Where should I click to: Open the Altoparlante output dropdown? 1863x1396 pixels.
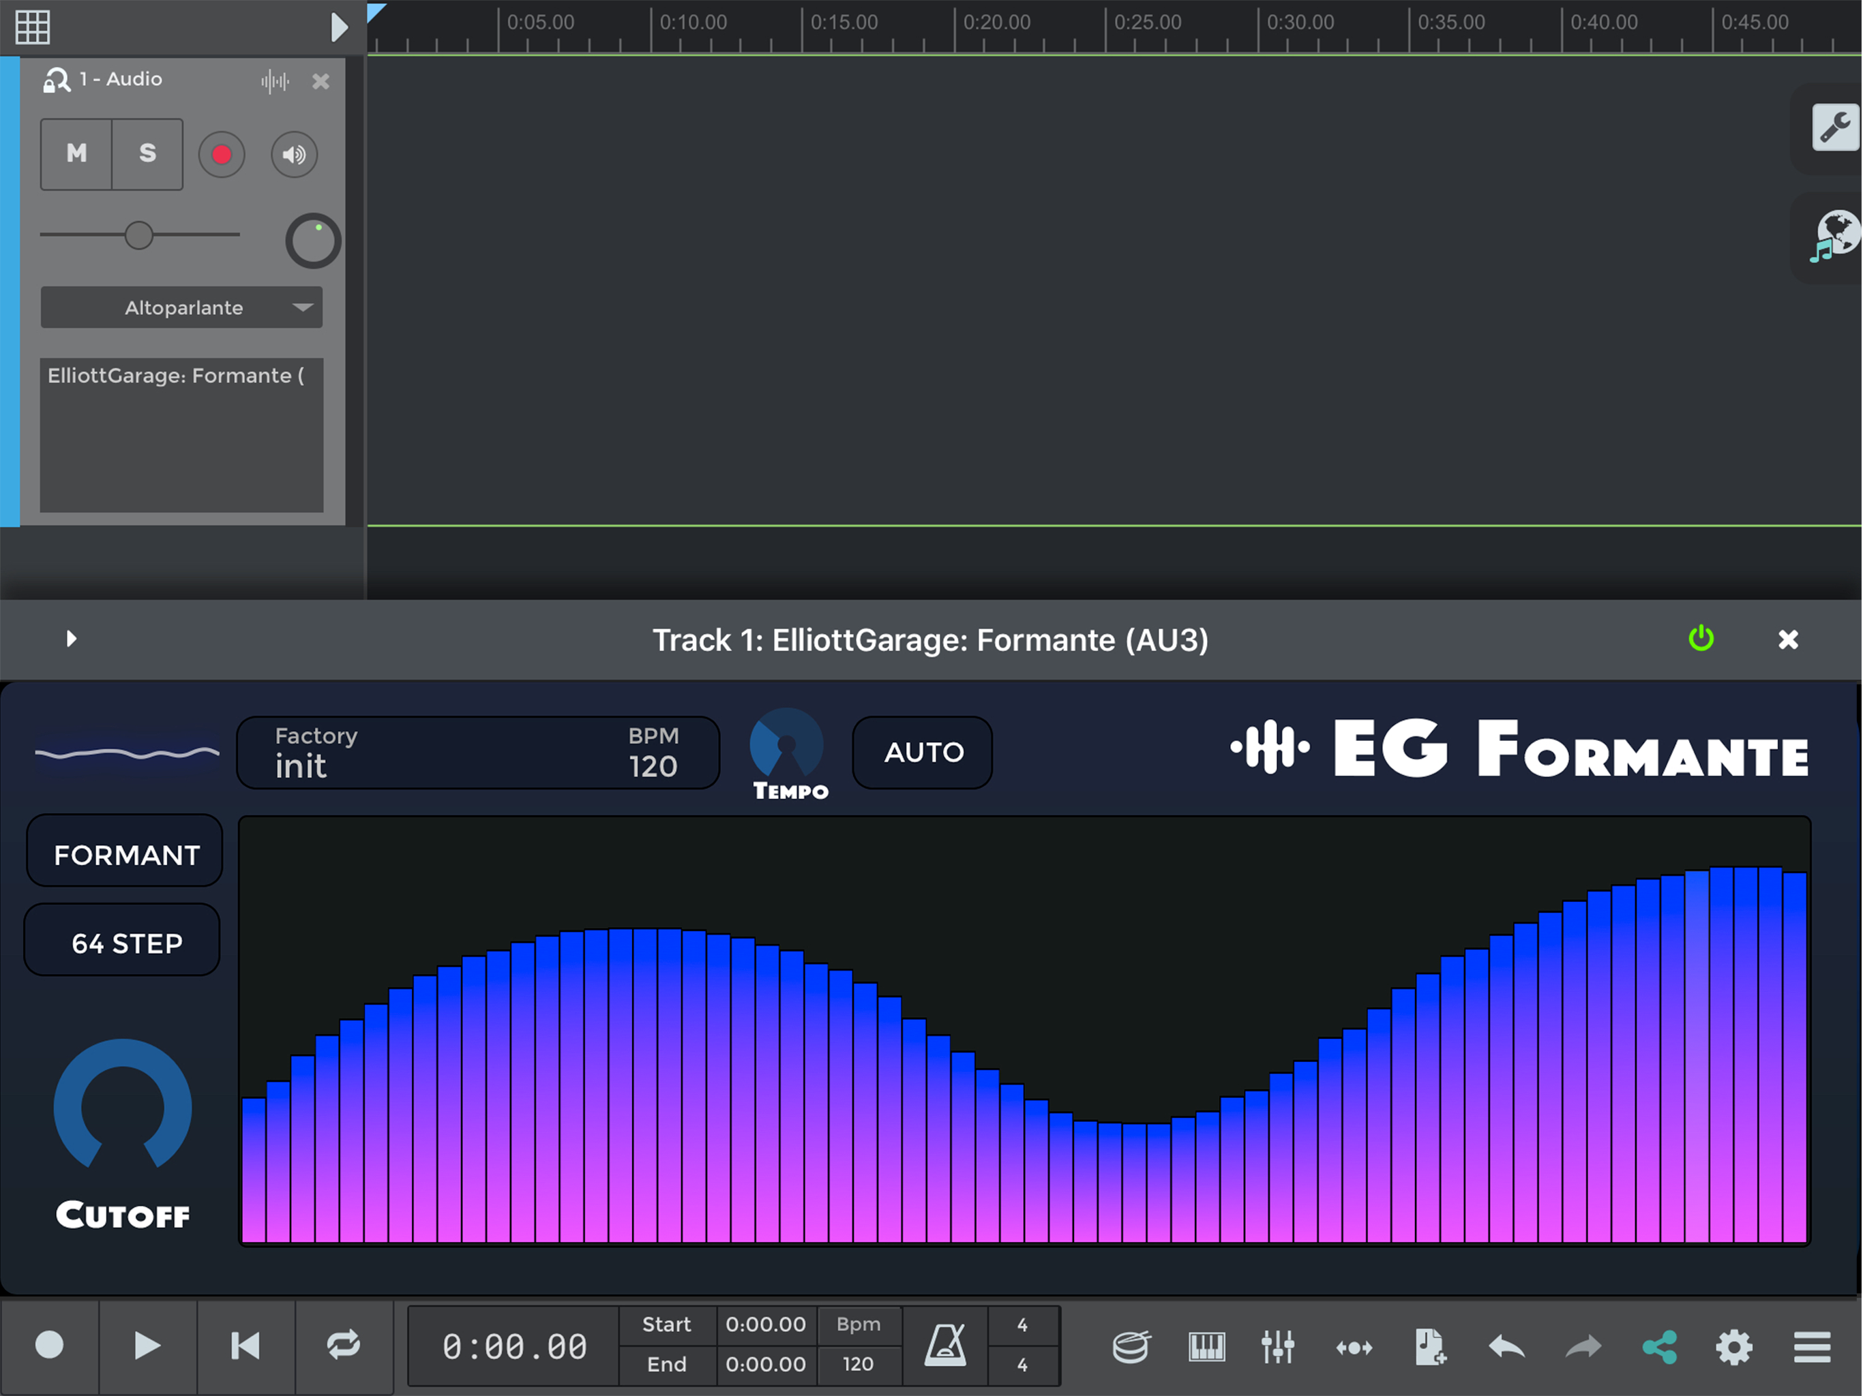[x=182, y=307]
